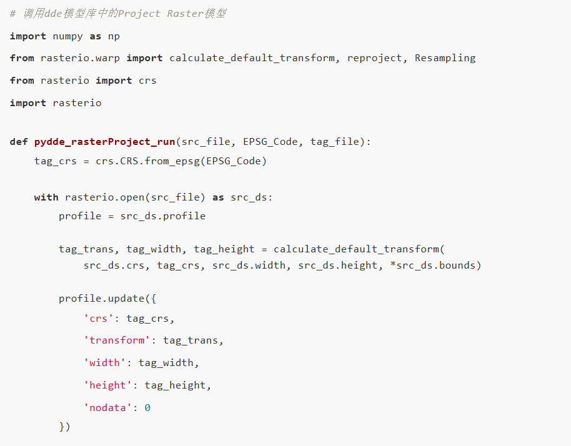Click 'rasterio.open(src_file)' in the with statement
571x446 pixels.
135,197
